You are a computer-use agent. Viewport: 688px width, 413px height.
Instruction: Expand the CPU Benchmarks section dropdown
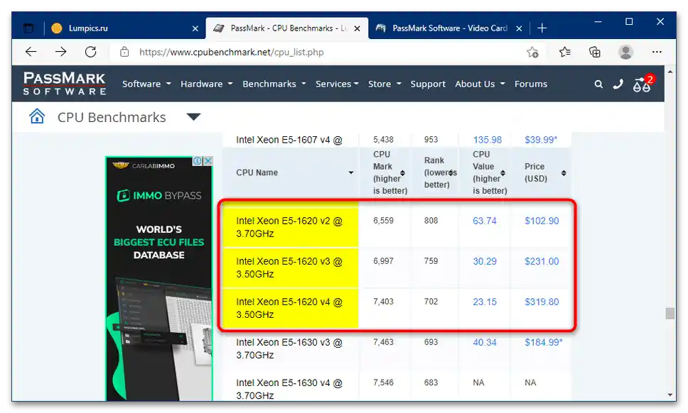point(193,117)
